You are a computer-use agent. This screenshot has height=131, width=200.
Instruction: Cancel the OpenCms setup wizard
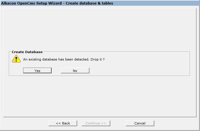(140, 123)
